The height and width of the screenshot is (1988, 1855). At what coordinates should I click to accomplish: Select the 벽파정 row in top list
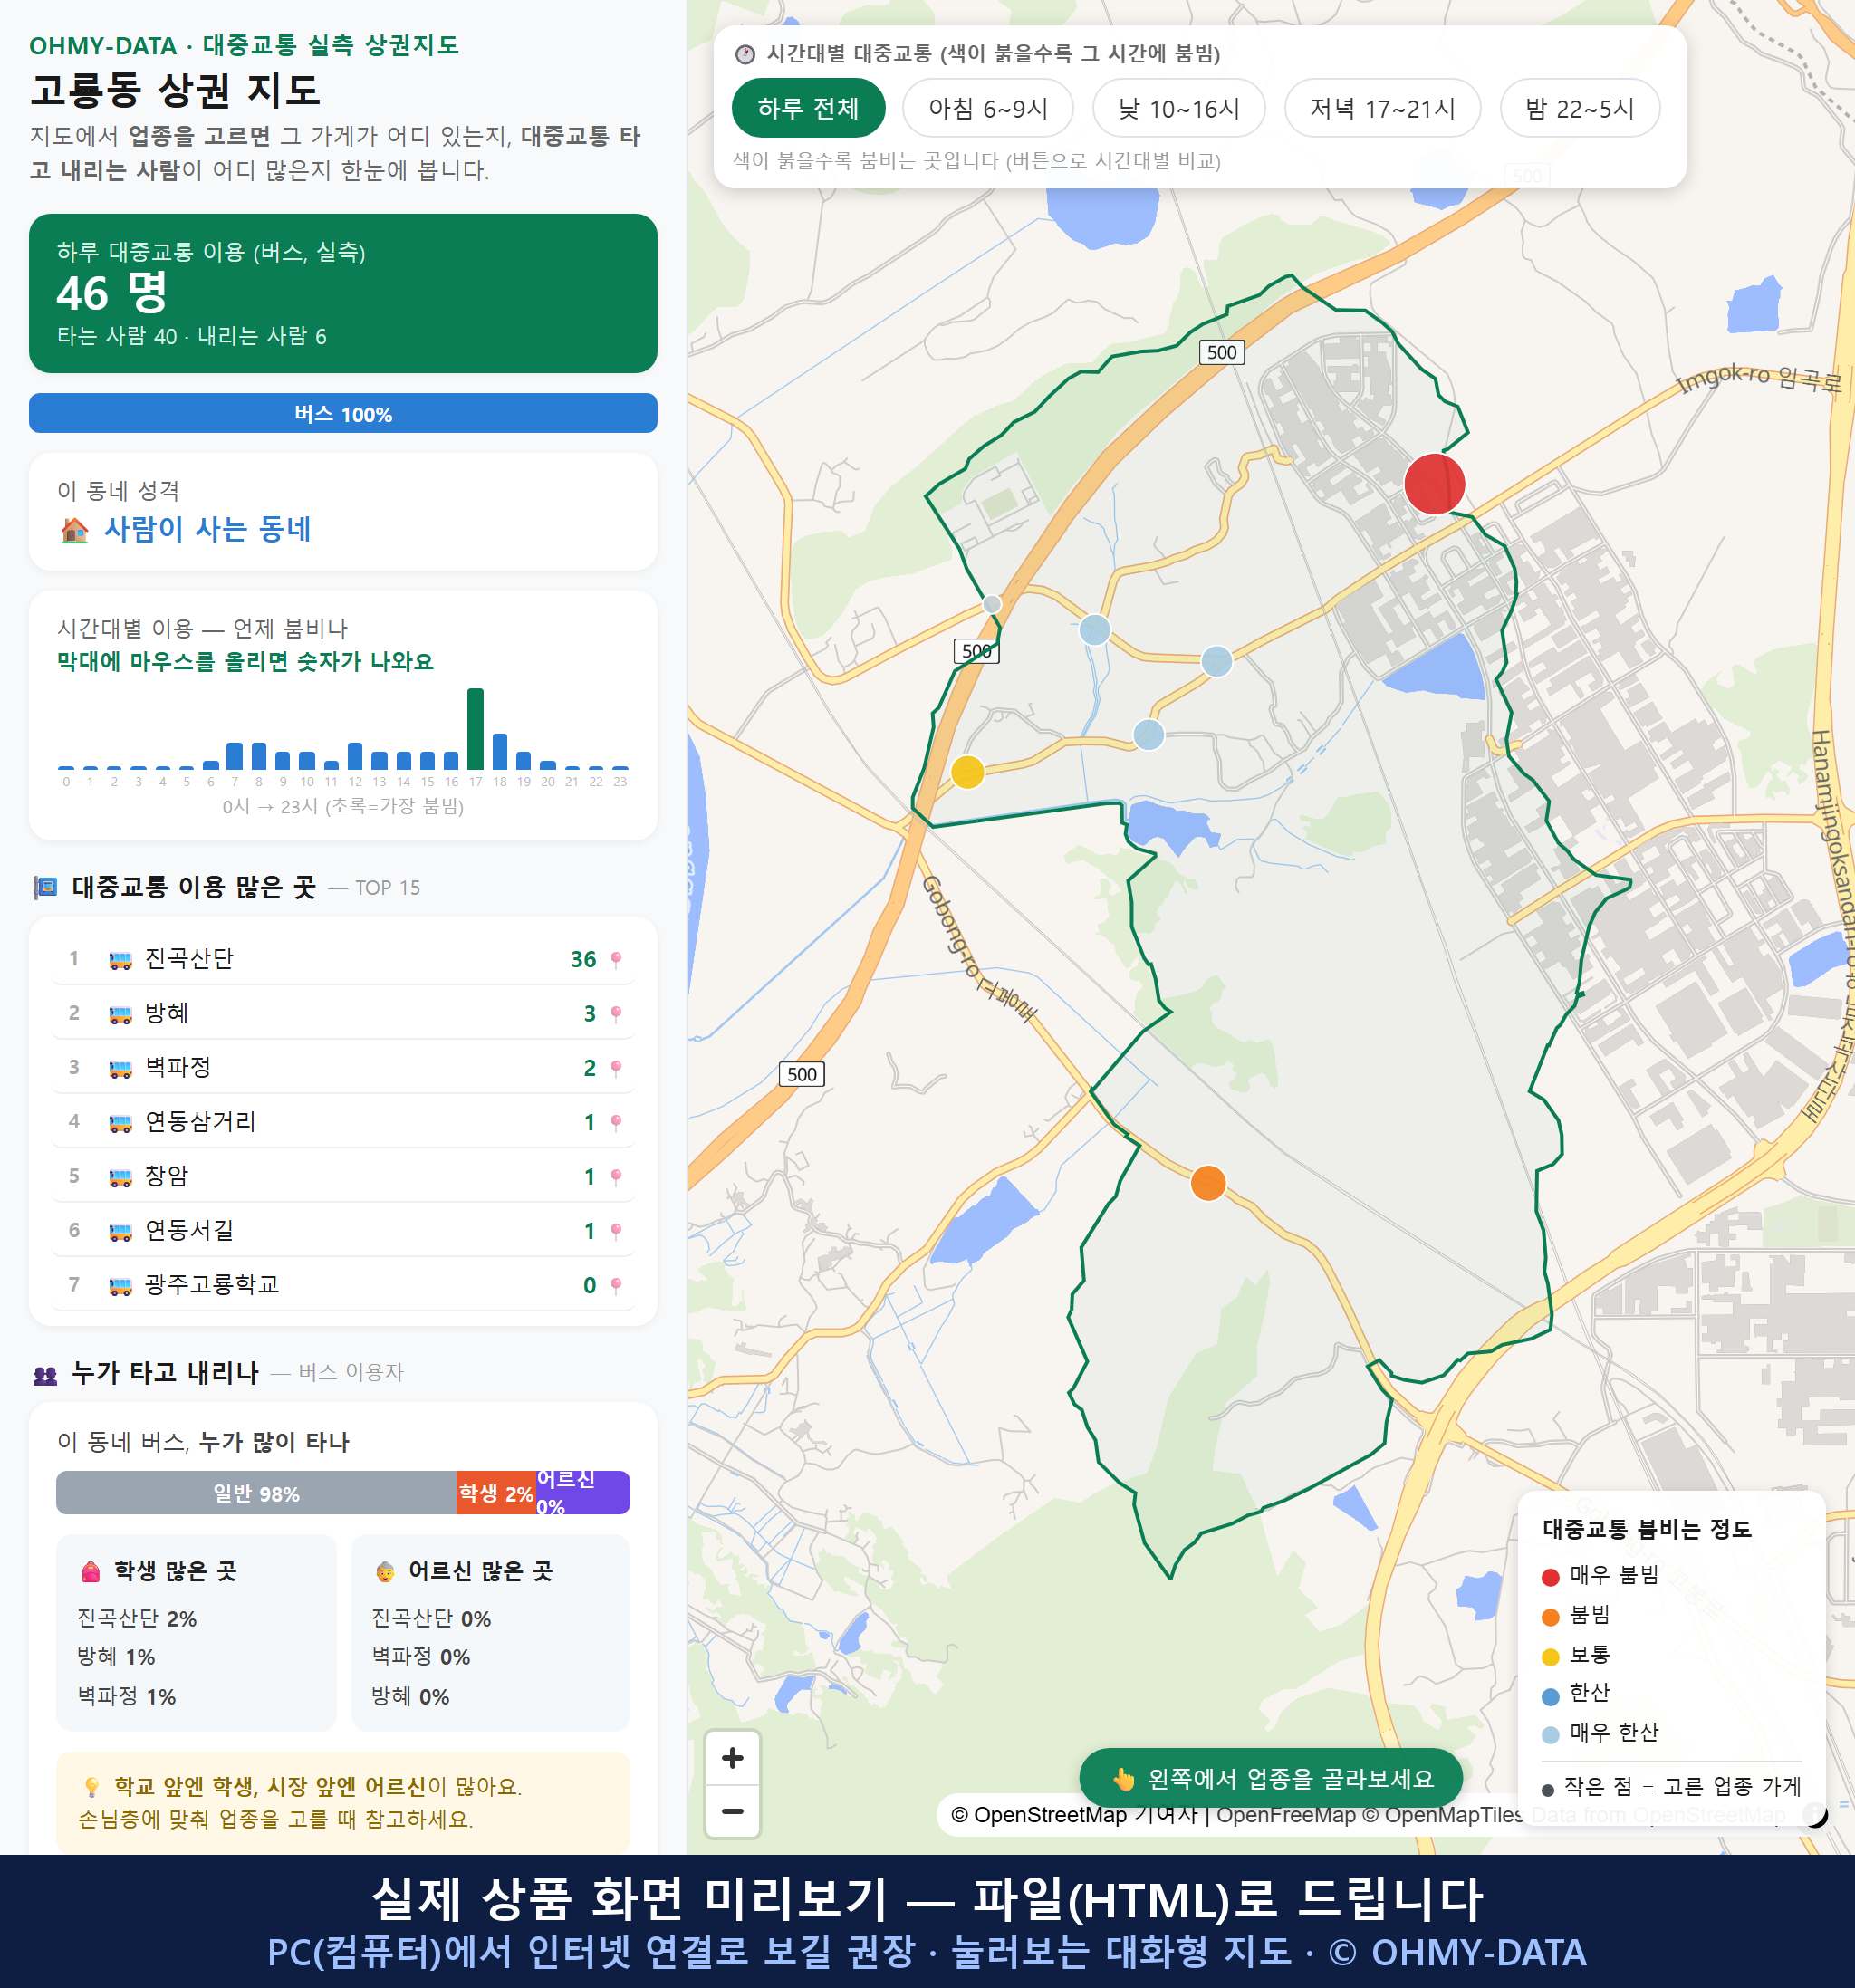343,1068
